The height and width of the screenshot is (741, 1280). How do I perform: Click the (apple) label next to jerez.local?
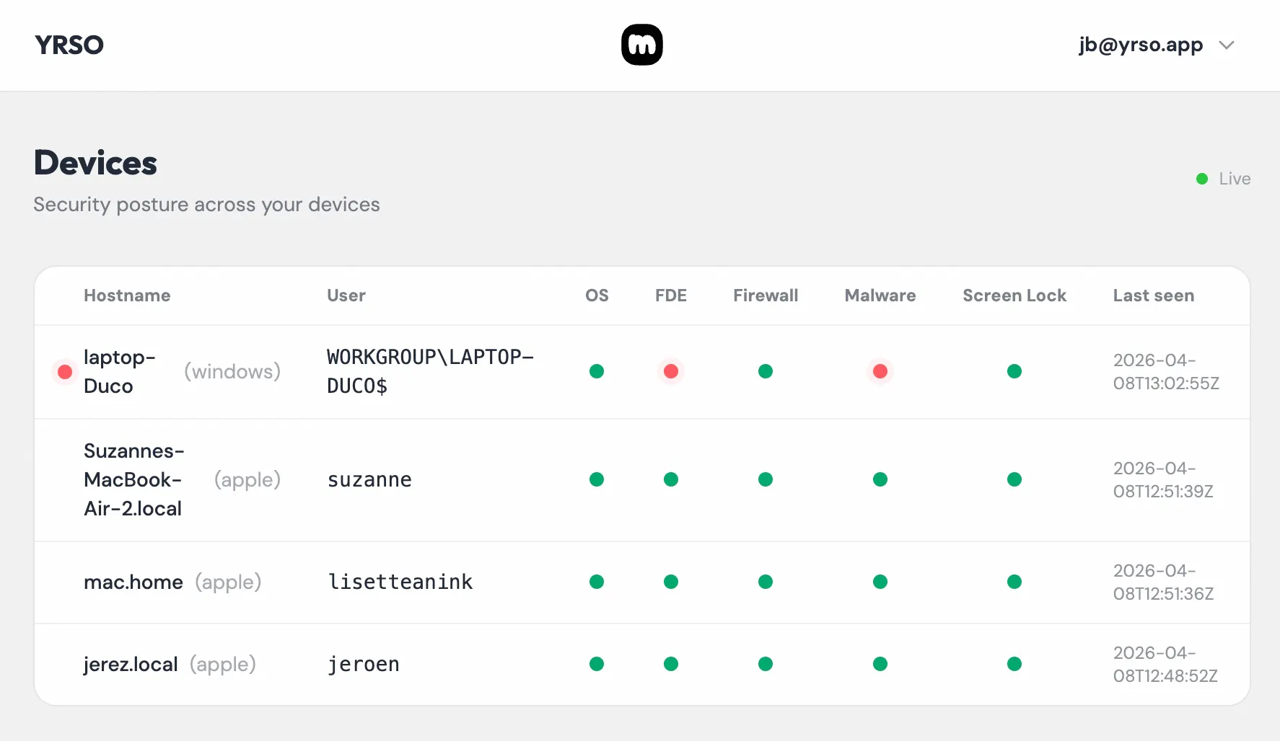tap(223, 664)
